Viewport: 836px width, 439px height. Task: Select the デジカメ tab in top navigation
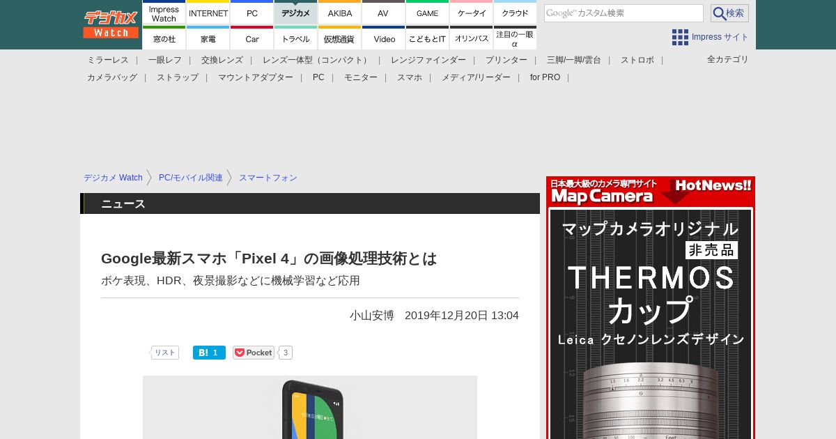295,13
